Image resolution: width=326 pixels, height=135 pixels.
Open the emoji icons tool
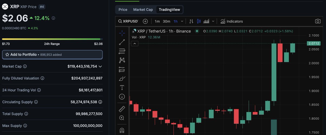tap(122, 97)
